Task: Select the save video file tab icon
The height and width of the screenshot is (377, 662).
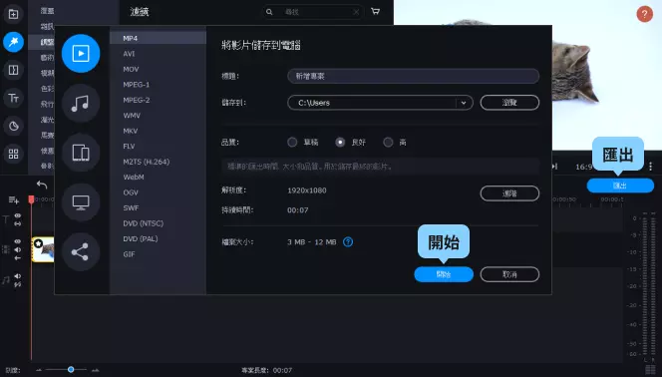Action: pos(81,53)
